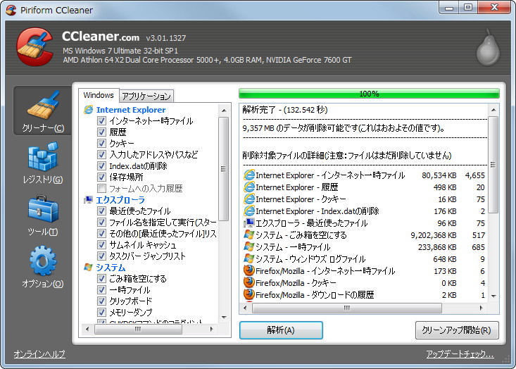Click the results pane scroll-down arrow
Viewport: 516px width, 369px height.
point(493,296)
